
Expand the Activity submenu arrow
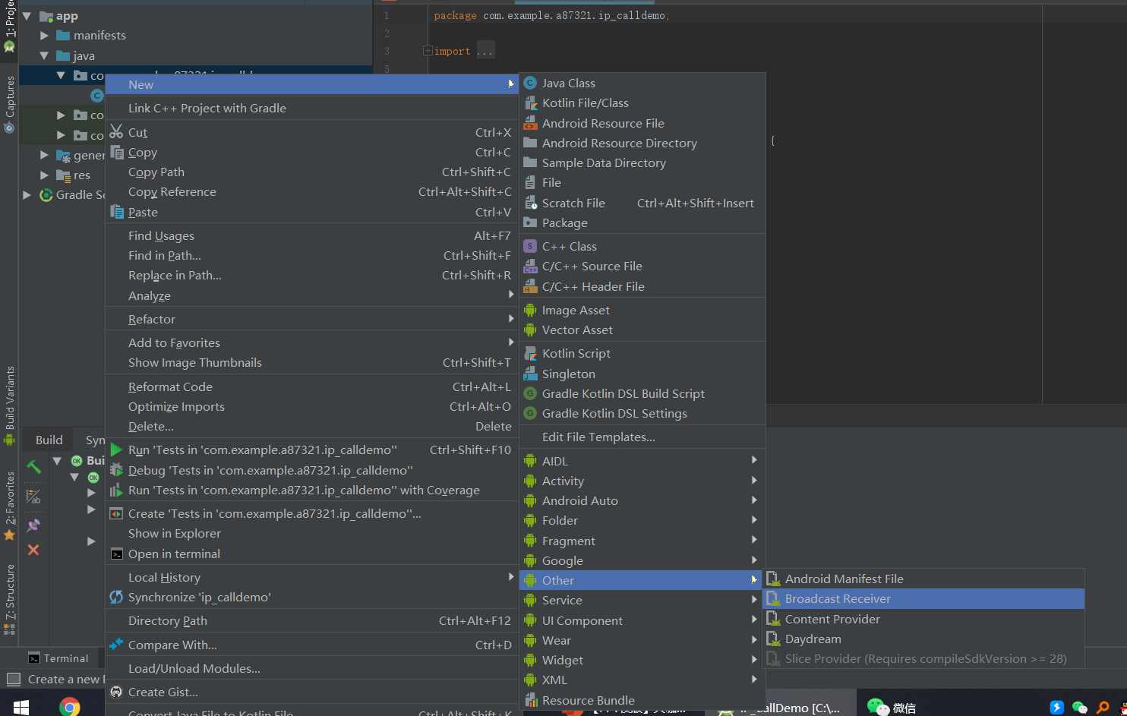click(x=753, y=480)
